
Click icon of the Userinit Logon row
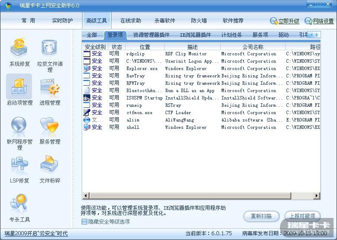86,61
